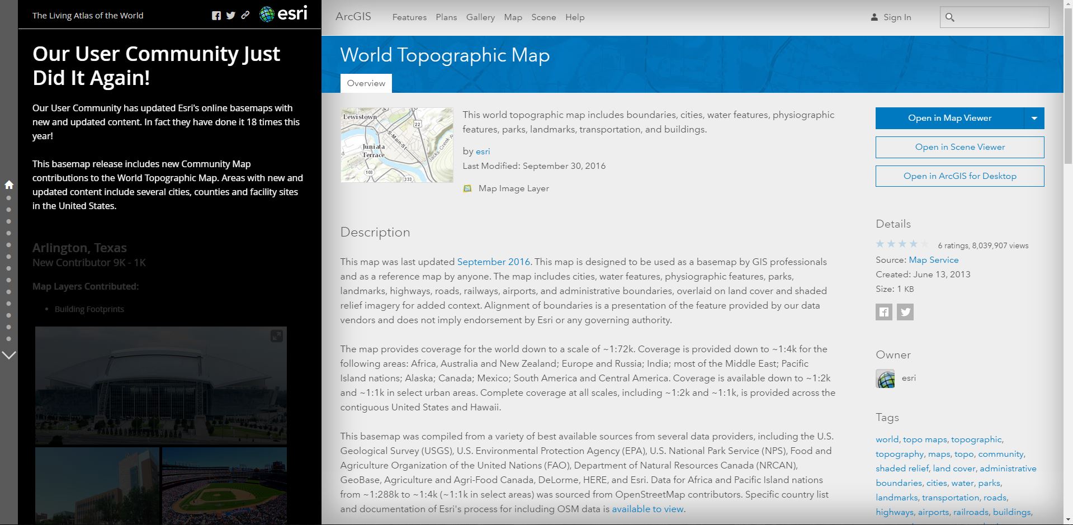This screenshot has width=1073, height=525.
Task: Click the stadium photo in the story panel
Action: point(161,385)
